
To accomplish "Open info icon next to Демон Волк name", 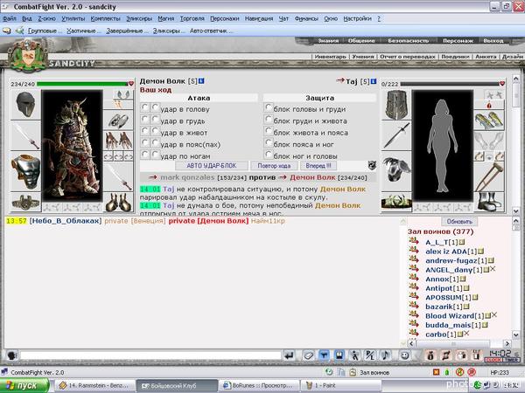I will tap(201, 81).
